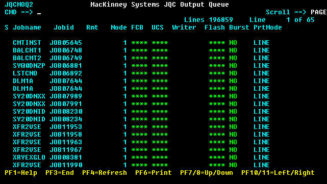This screenshot has width=327, height=184.
Task: Click PF4=Refresh function key label
Action: [x=105, y=173]
